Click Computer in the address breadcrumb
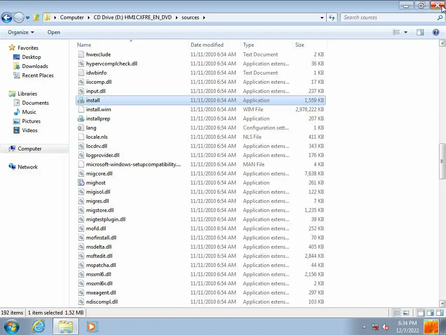The width and height of the screenshot is (446, 335). coord(72,17)
